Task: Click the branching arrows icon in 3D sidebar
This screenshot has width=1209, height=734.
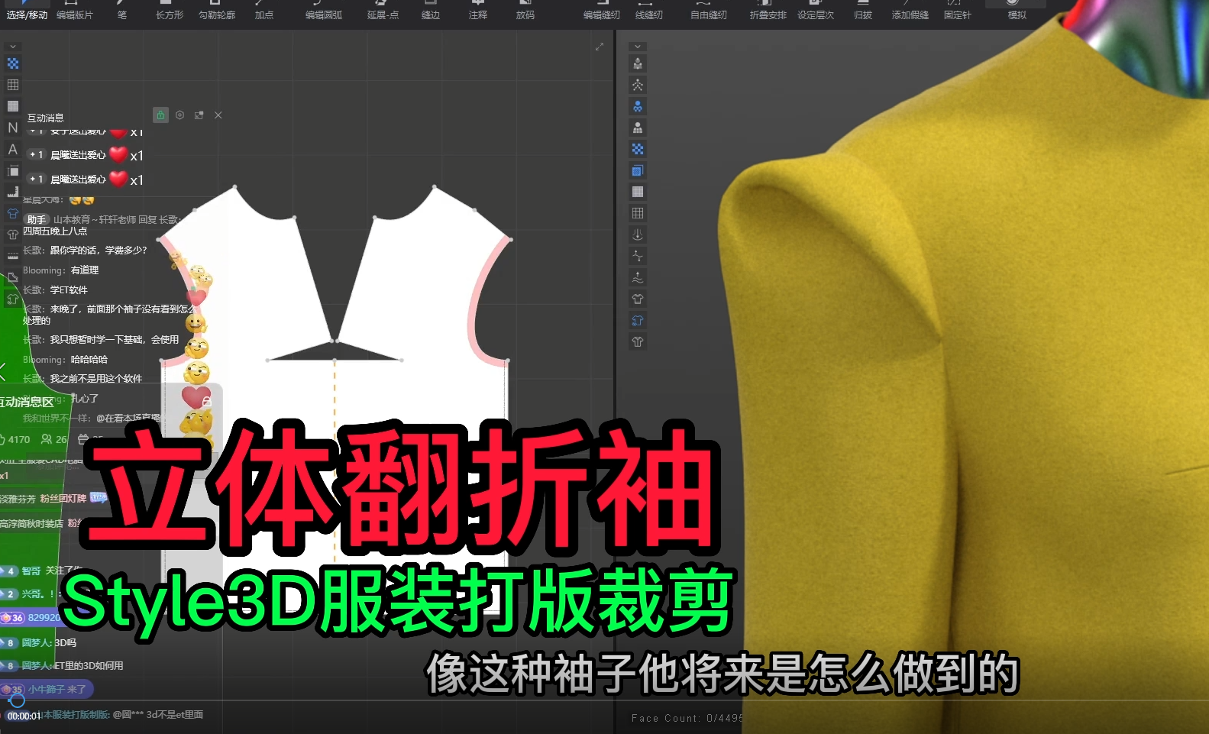Action: click(638, 256)
